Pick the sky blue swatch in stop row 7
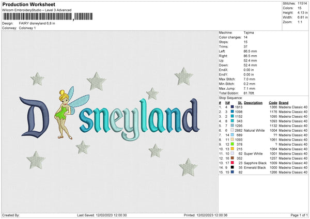This screenshot has height=219, width=310. pyautogui.click(x=232, y=135)
